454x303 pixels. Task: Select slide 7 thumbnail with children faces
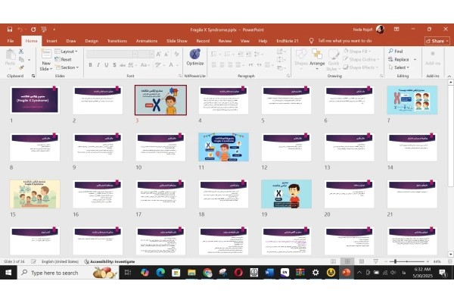412,100
